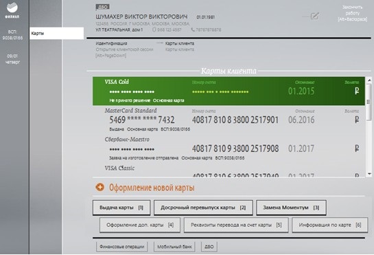Click Оформление доп. карты [4] button

[140, 225]
